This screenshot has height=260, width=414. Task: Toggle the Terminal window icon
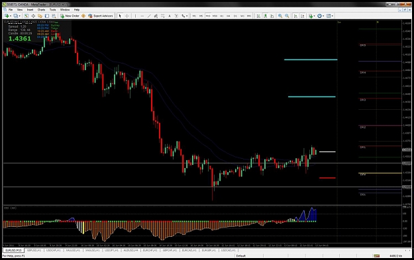[47, 16]
